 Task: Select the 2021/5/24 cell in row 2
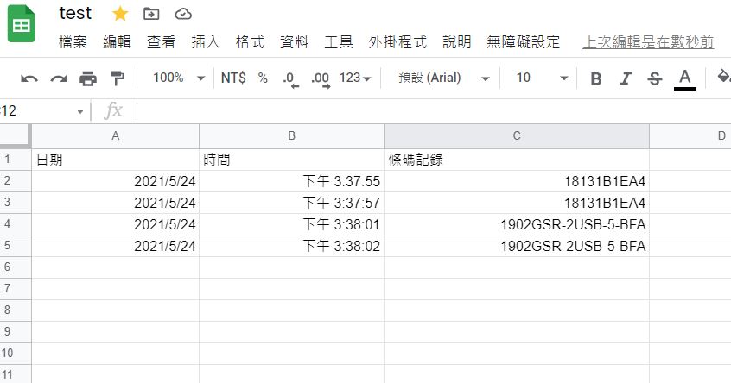(x=115, y=181)
